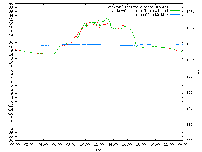Click legend text 'Venkovní teplota 5 cm nad zemí'

[140, 11]
